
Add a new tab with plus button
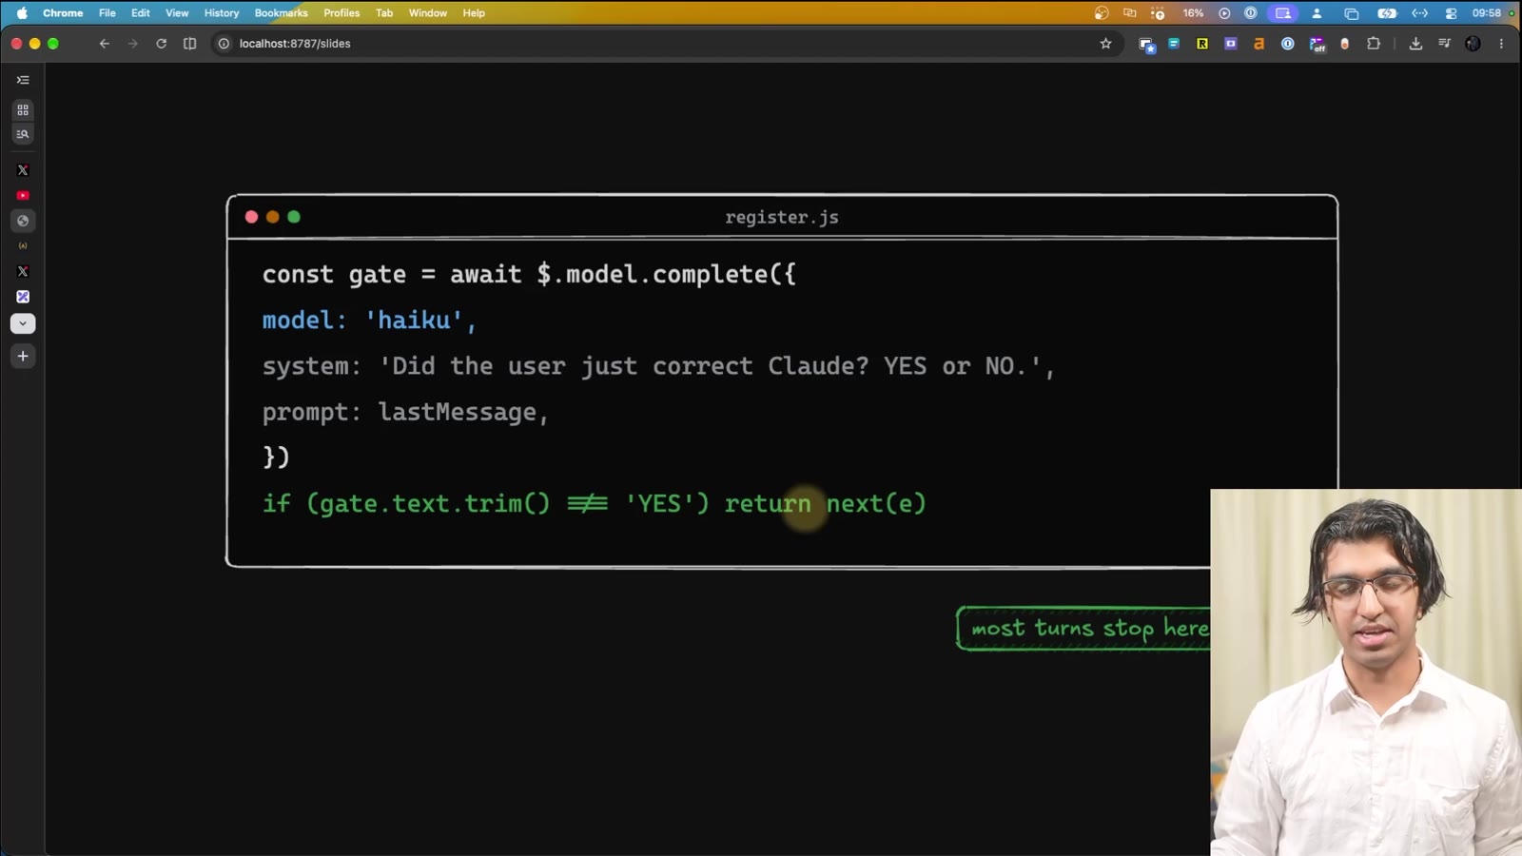(23, 356)
